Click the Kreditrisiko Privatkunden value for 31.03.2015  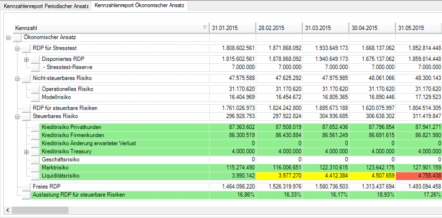coord(325,127)
